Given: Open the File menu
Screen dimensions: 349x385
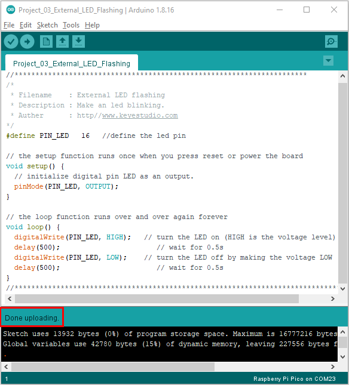Looking at the screenshot, I should (9, 25).
